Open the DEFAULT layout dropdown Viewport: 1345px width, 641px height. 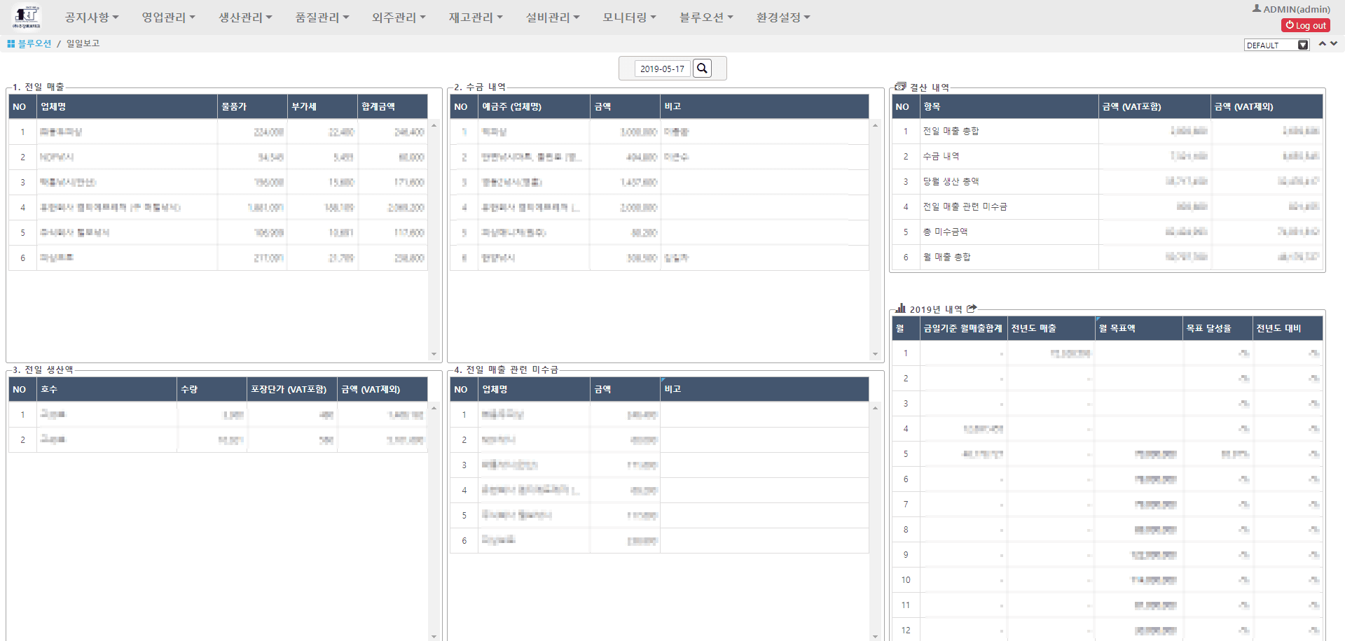click(x=1276, y=45)
